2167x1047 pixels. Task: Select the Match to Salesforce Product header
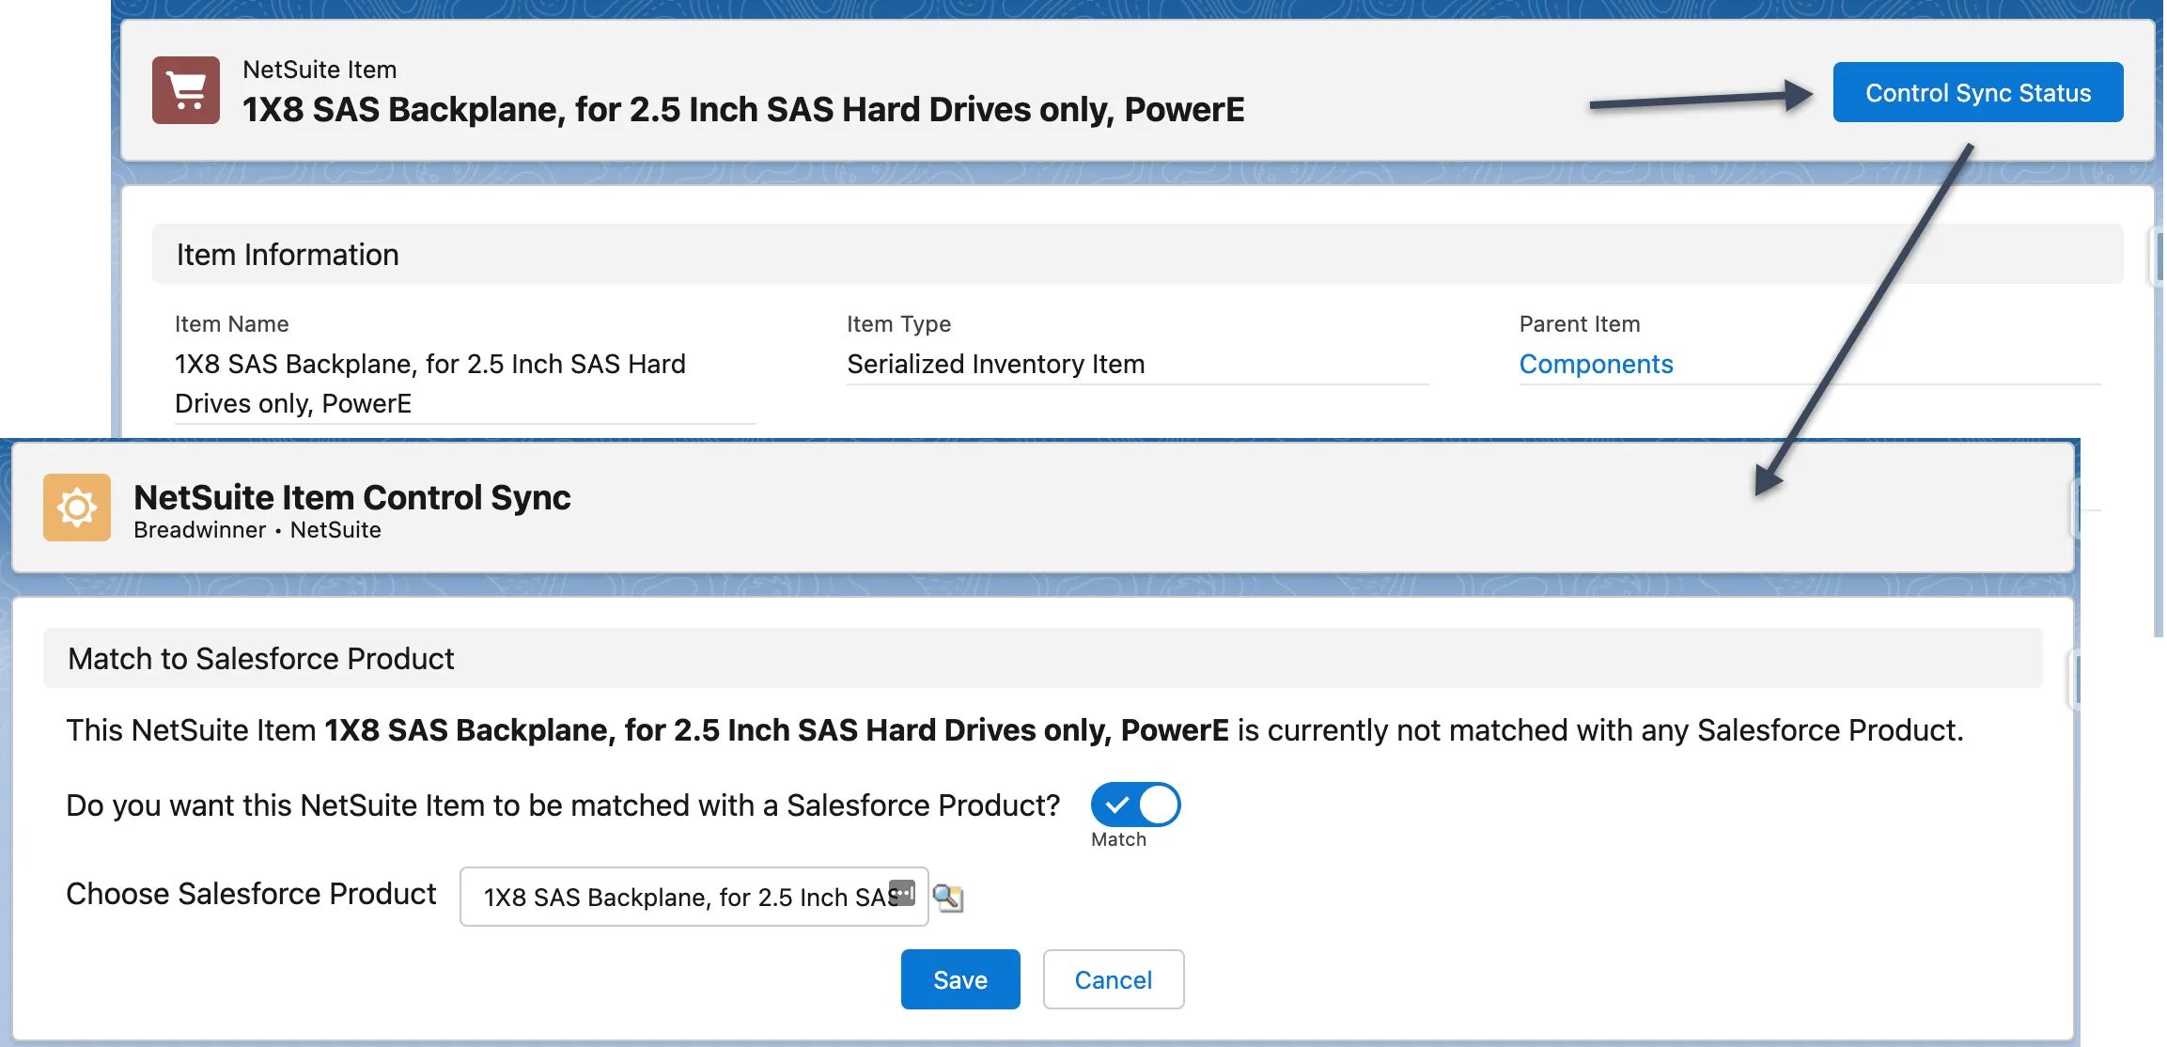point(1043,658)
